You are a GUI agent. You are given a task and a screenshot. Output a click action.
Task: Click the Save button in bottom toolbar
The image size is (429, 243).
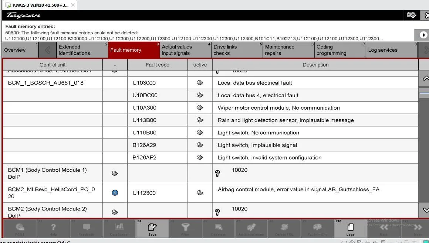pyautogui.click(x=152, y=229)
